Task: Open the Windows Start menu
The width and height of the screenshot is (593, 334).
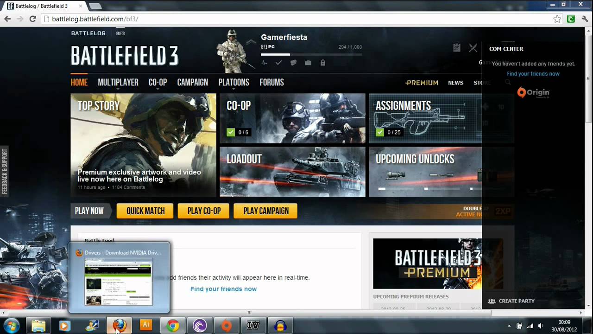Action: 11,326
